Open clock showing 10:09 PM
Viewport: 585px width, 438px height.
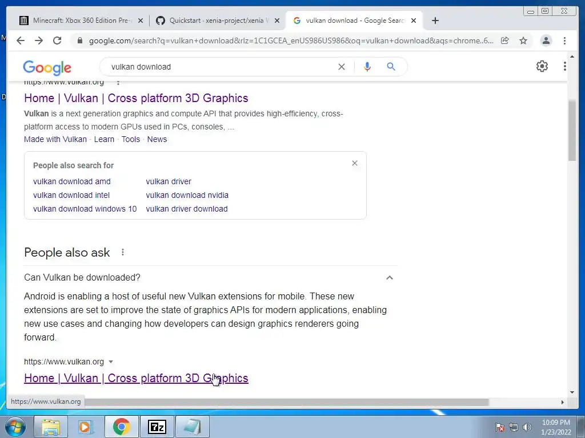coord(556,427)
